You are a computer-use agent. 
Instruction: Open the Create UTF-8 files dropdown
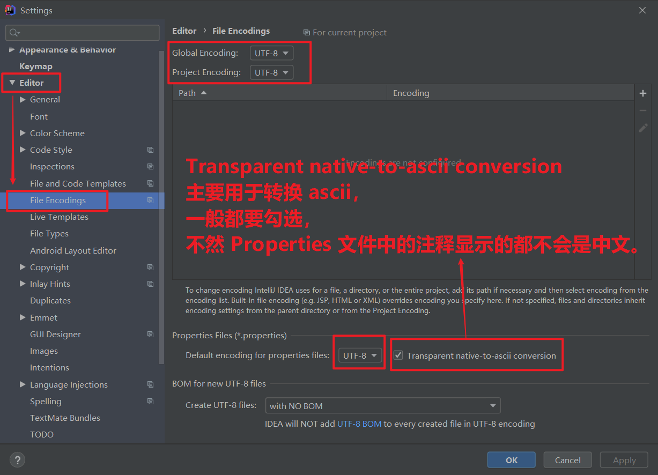[382, 405]
